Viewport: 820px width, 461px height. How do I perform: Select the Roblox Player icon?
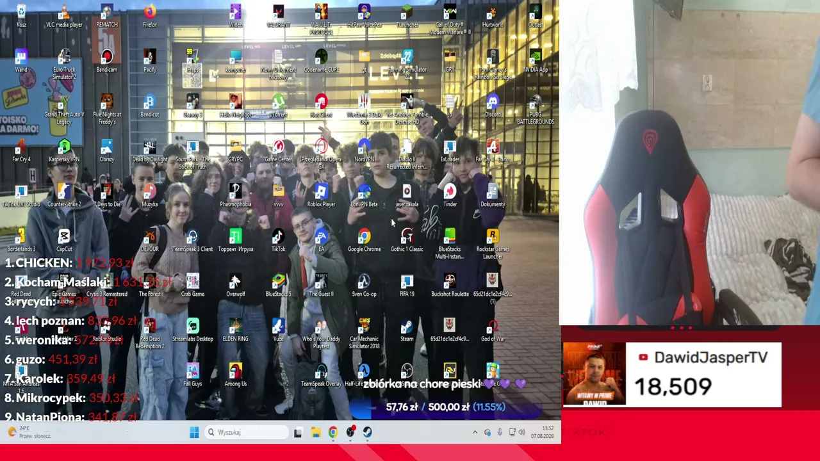[321, 196]
